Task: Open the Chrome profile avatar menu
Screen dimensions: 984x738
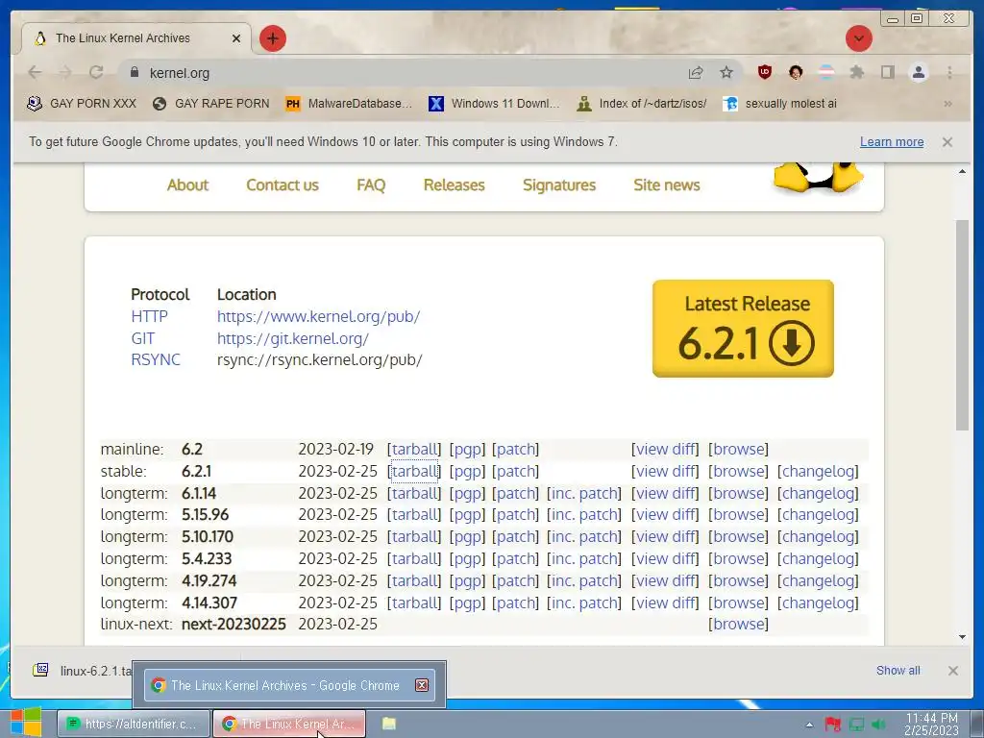Action: [918, 72]
